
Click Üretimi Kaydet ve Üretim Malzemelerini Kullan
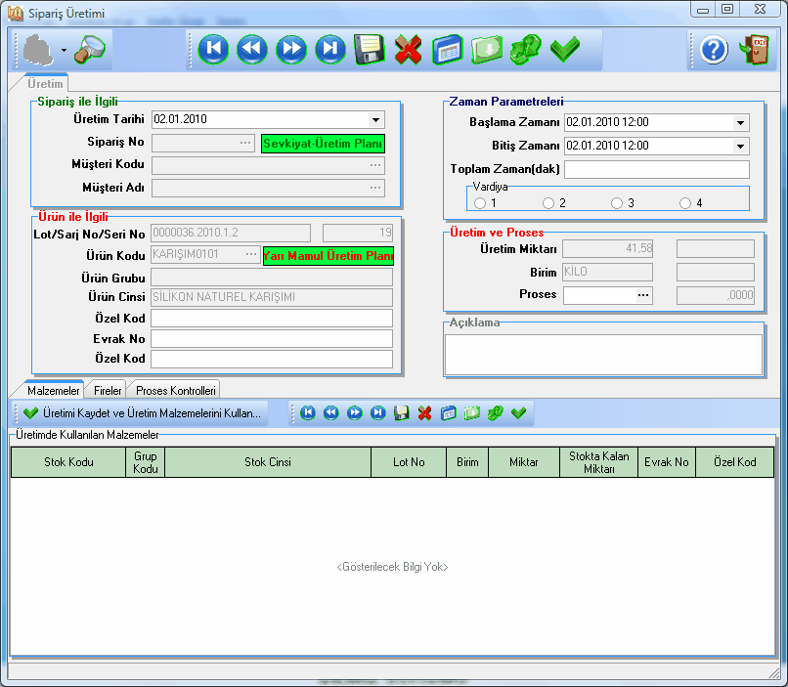[143, 412]
